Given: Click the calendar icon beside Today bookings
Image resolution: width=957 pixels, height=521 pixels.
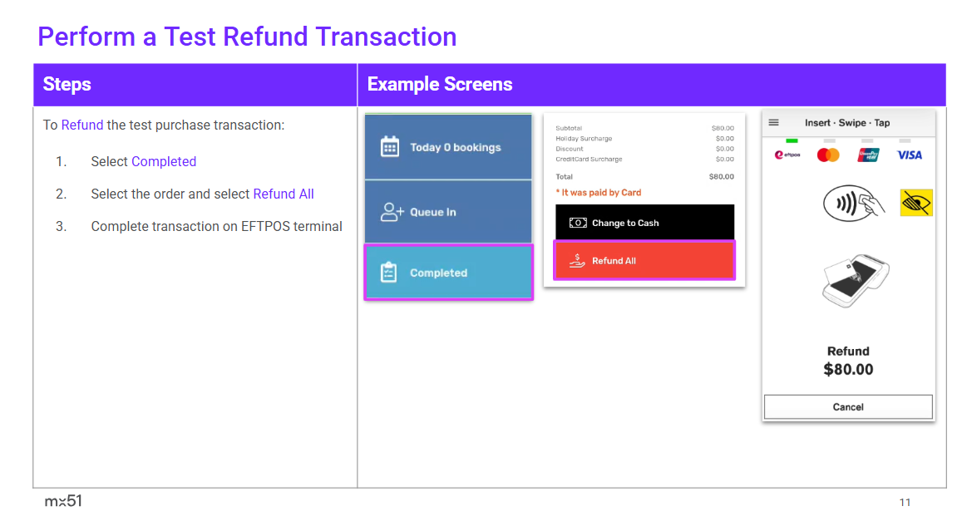Looking at the screenshot, I should pos(389,147).
